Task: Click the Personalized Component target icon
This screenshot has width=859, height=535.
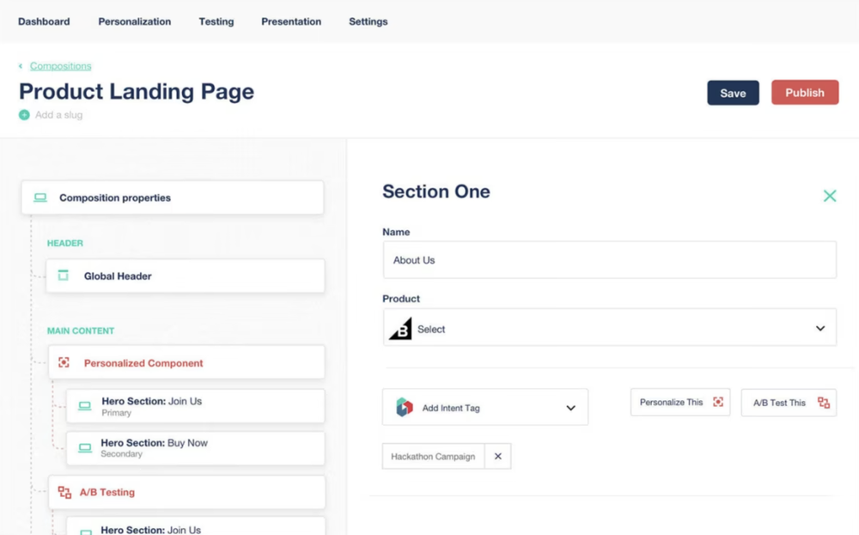Action: (64, 363)
